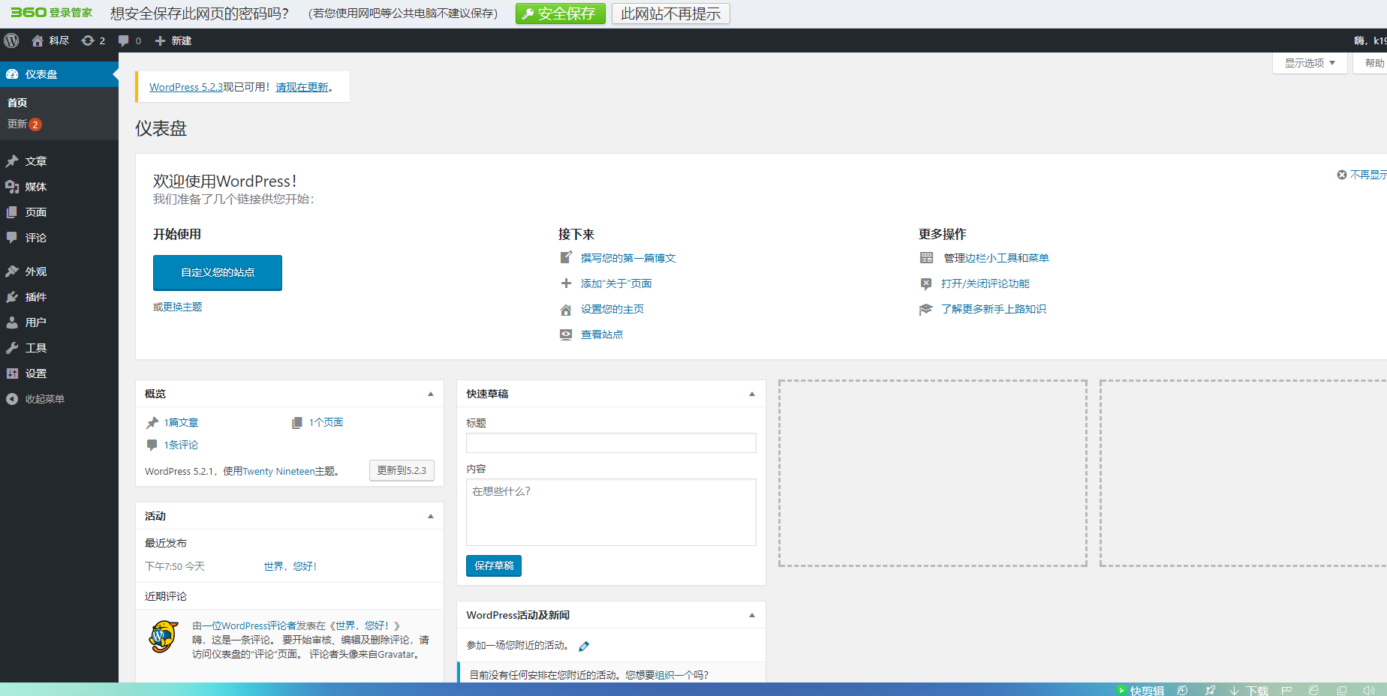Open the site home icon 科尽
This screenshot has width=1387, height=696.
50,40
